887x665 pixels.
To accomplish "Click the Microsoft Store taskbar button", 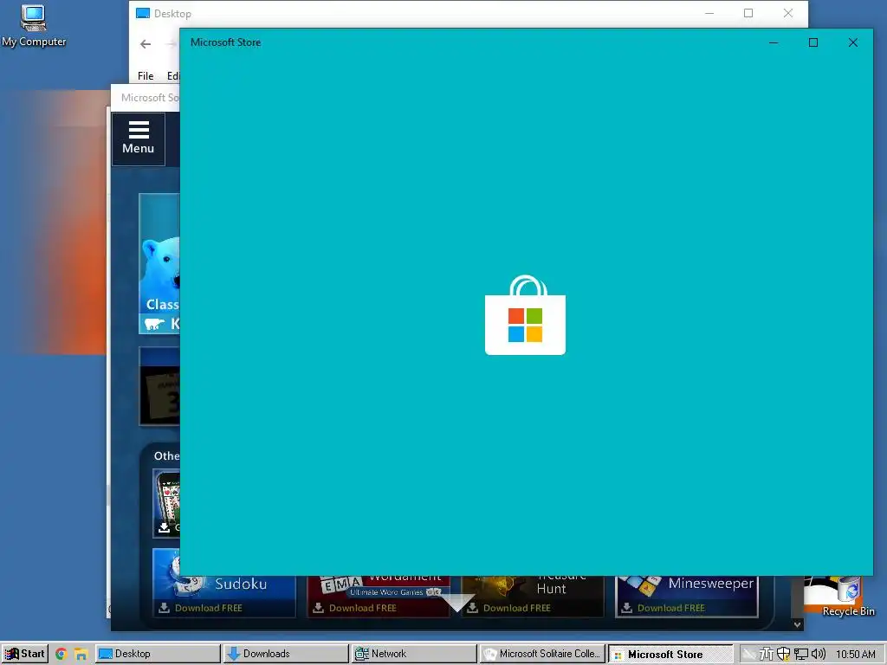I will click(670, 654).
